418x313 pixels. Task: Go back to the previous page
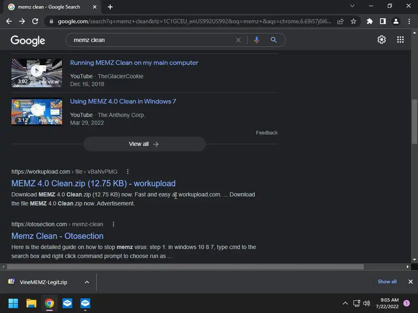click(x=9, y=21)
